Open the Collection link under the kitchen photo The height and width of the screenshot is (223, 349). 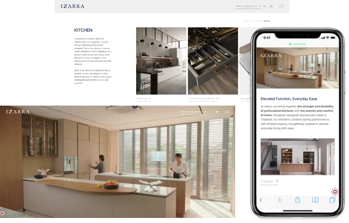point(144,98)
